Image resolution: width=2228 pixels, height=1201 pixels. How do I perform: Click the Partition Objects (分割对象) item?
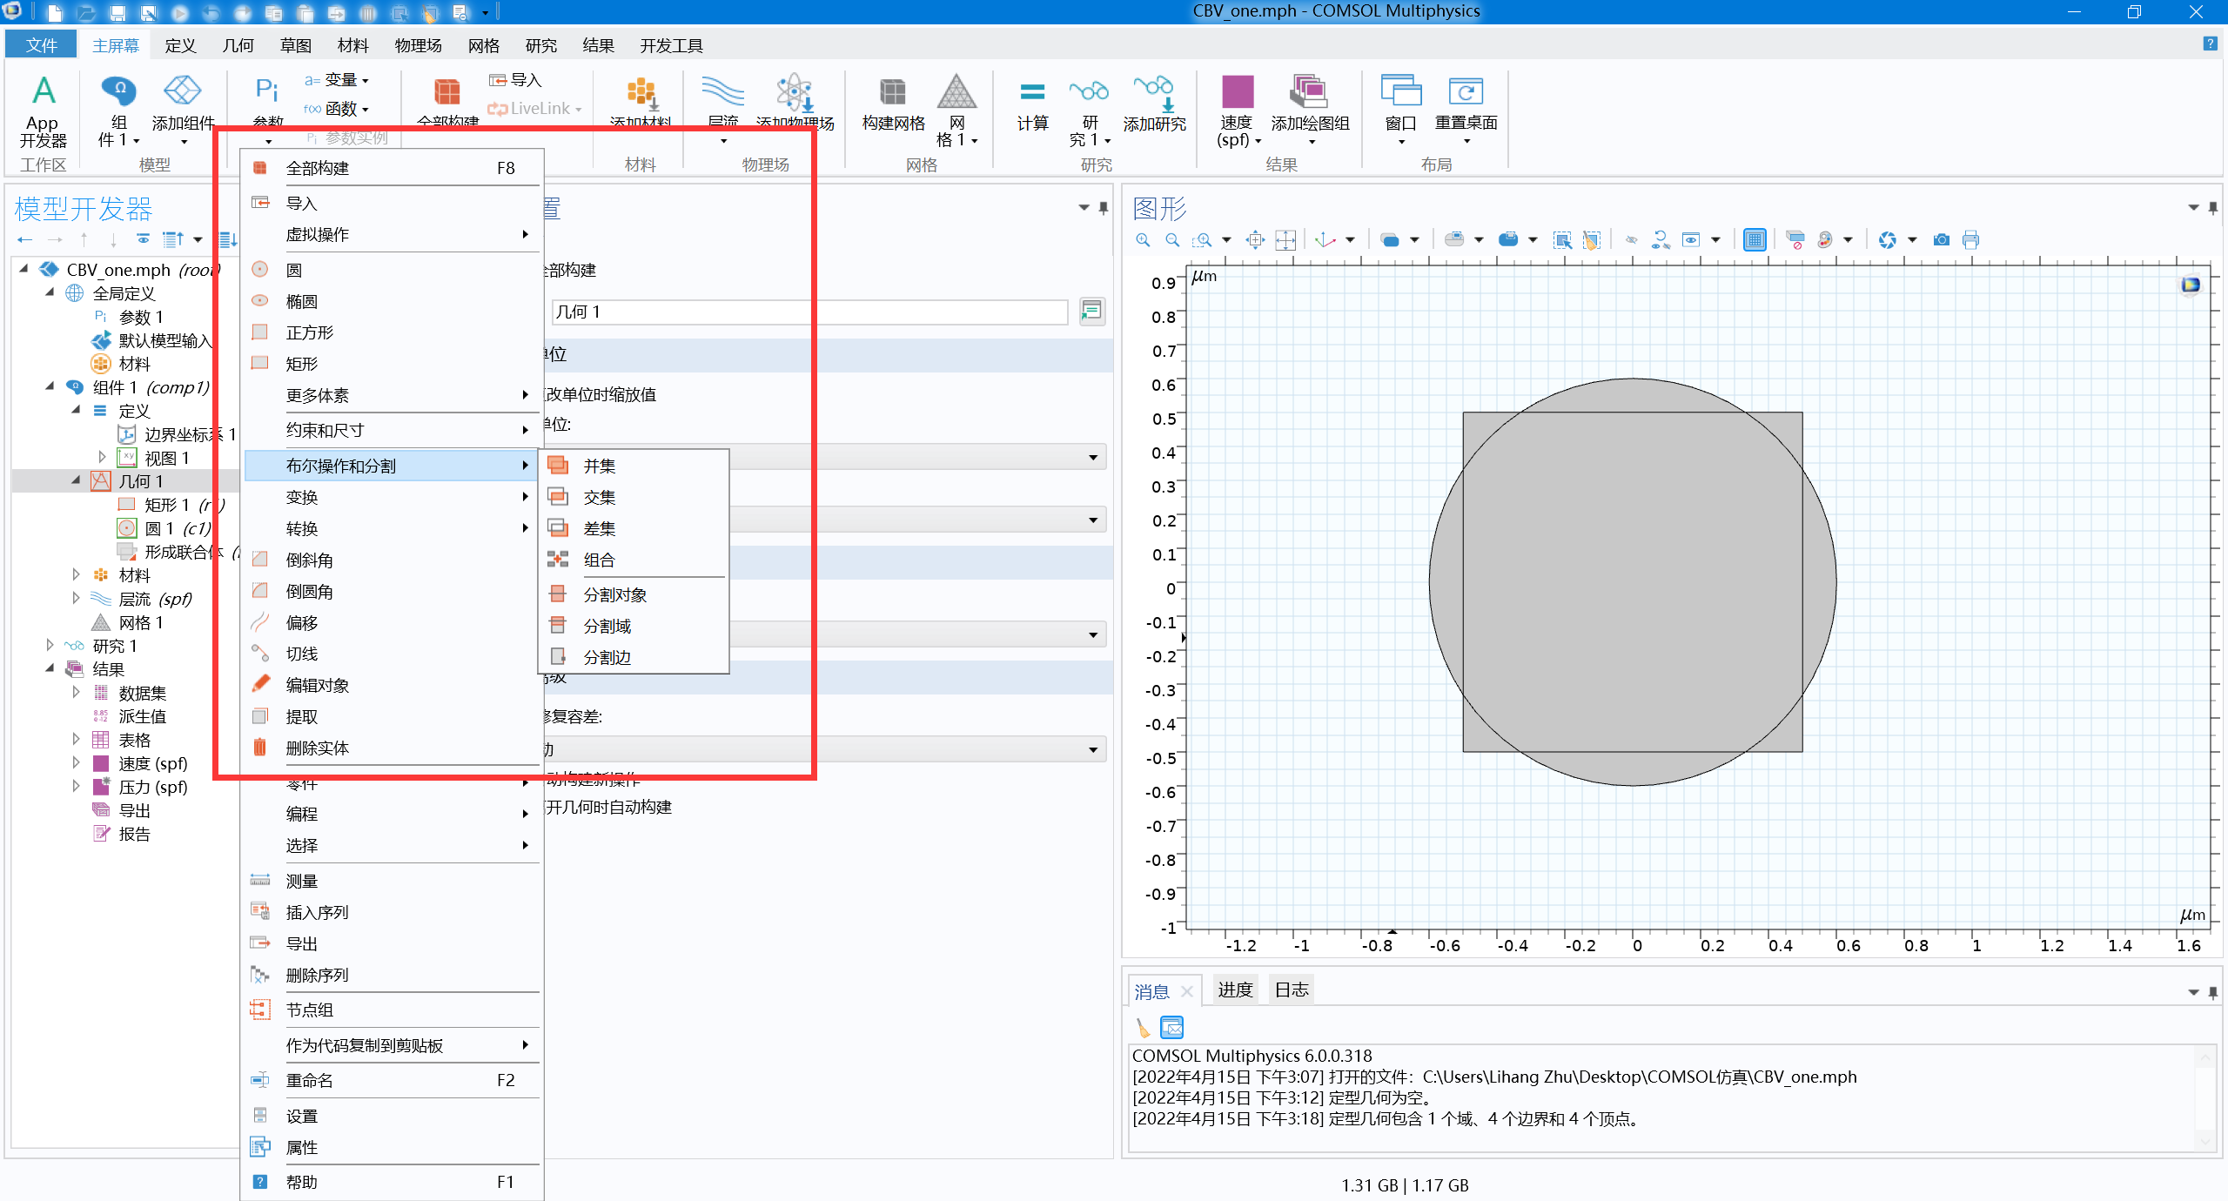(614, 595)
